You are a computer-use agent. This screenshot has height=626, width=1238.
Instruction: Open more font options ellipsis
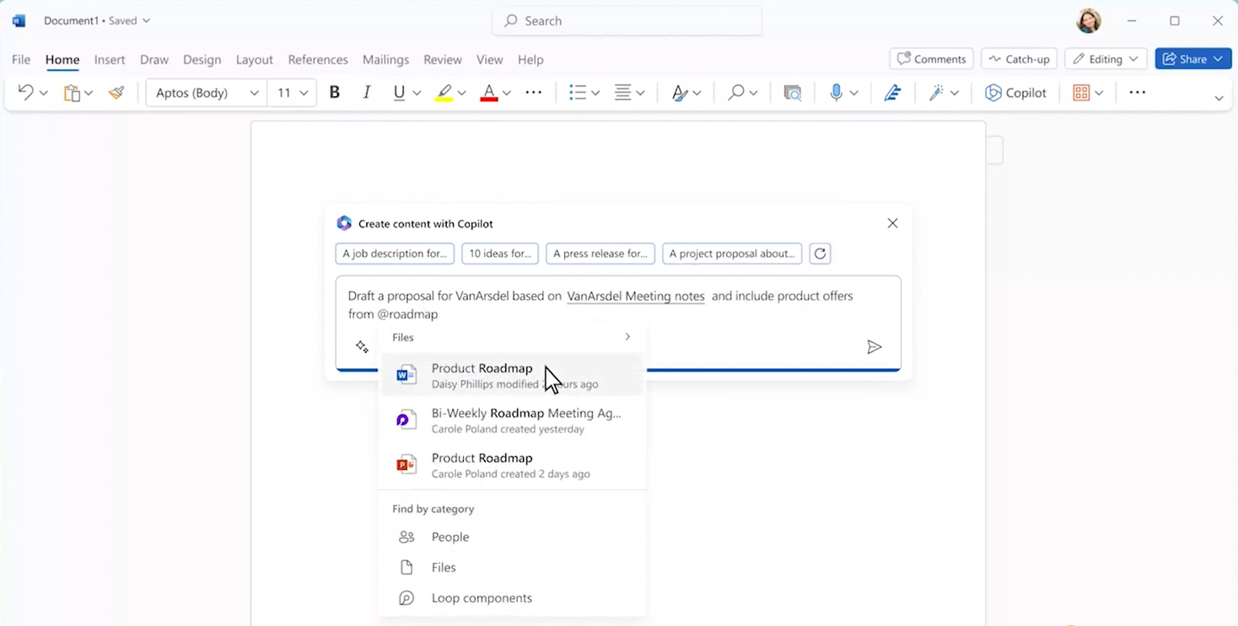point(534,93)
